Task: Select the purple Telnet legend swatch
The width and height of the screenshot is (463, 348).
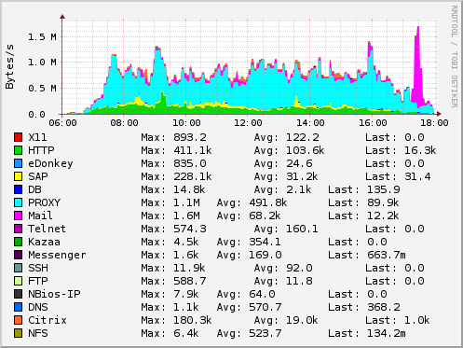Action: tap(18, 229)
